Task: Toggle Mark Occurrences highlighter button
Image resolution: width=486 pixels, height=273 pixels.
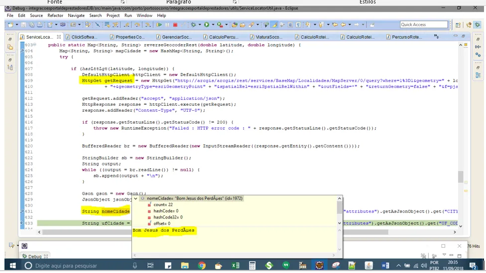Action: (274, 25)
